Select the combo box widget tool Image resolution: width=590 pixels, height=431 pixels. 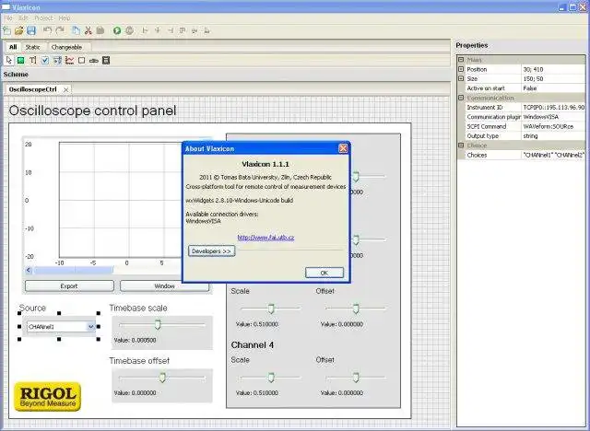[x=57, y=60]
